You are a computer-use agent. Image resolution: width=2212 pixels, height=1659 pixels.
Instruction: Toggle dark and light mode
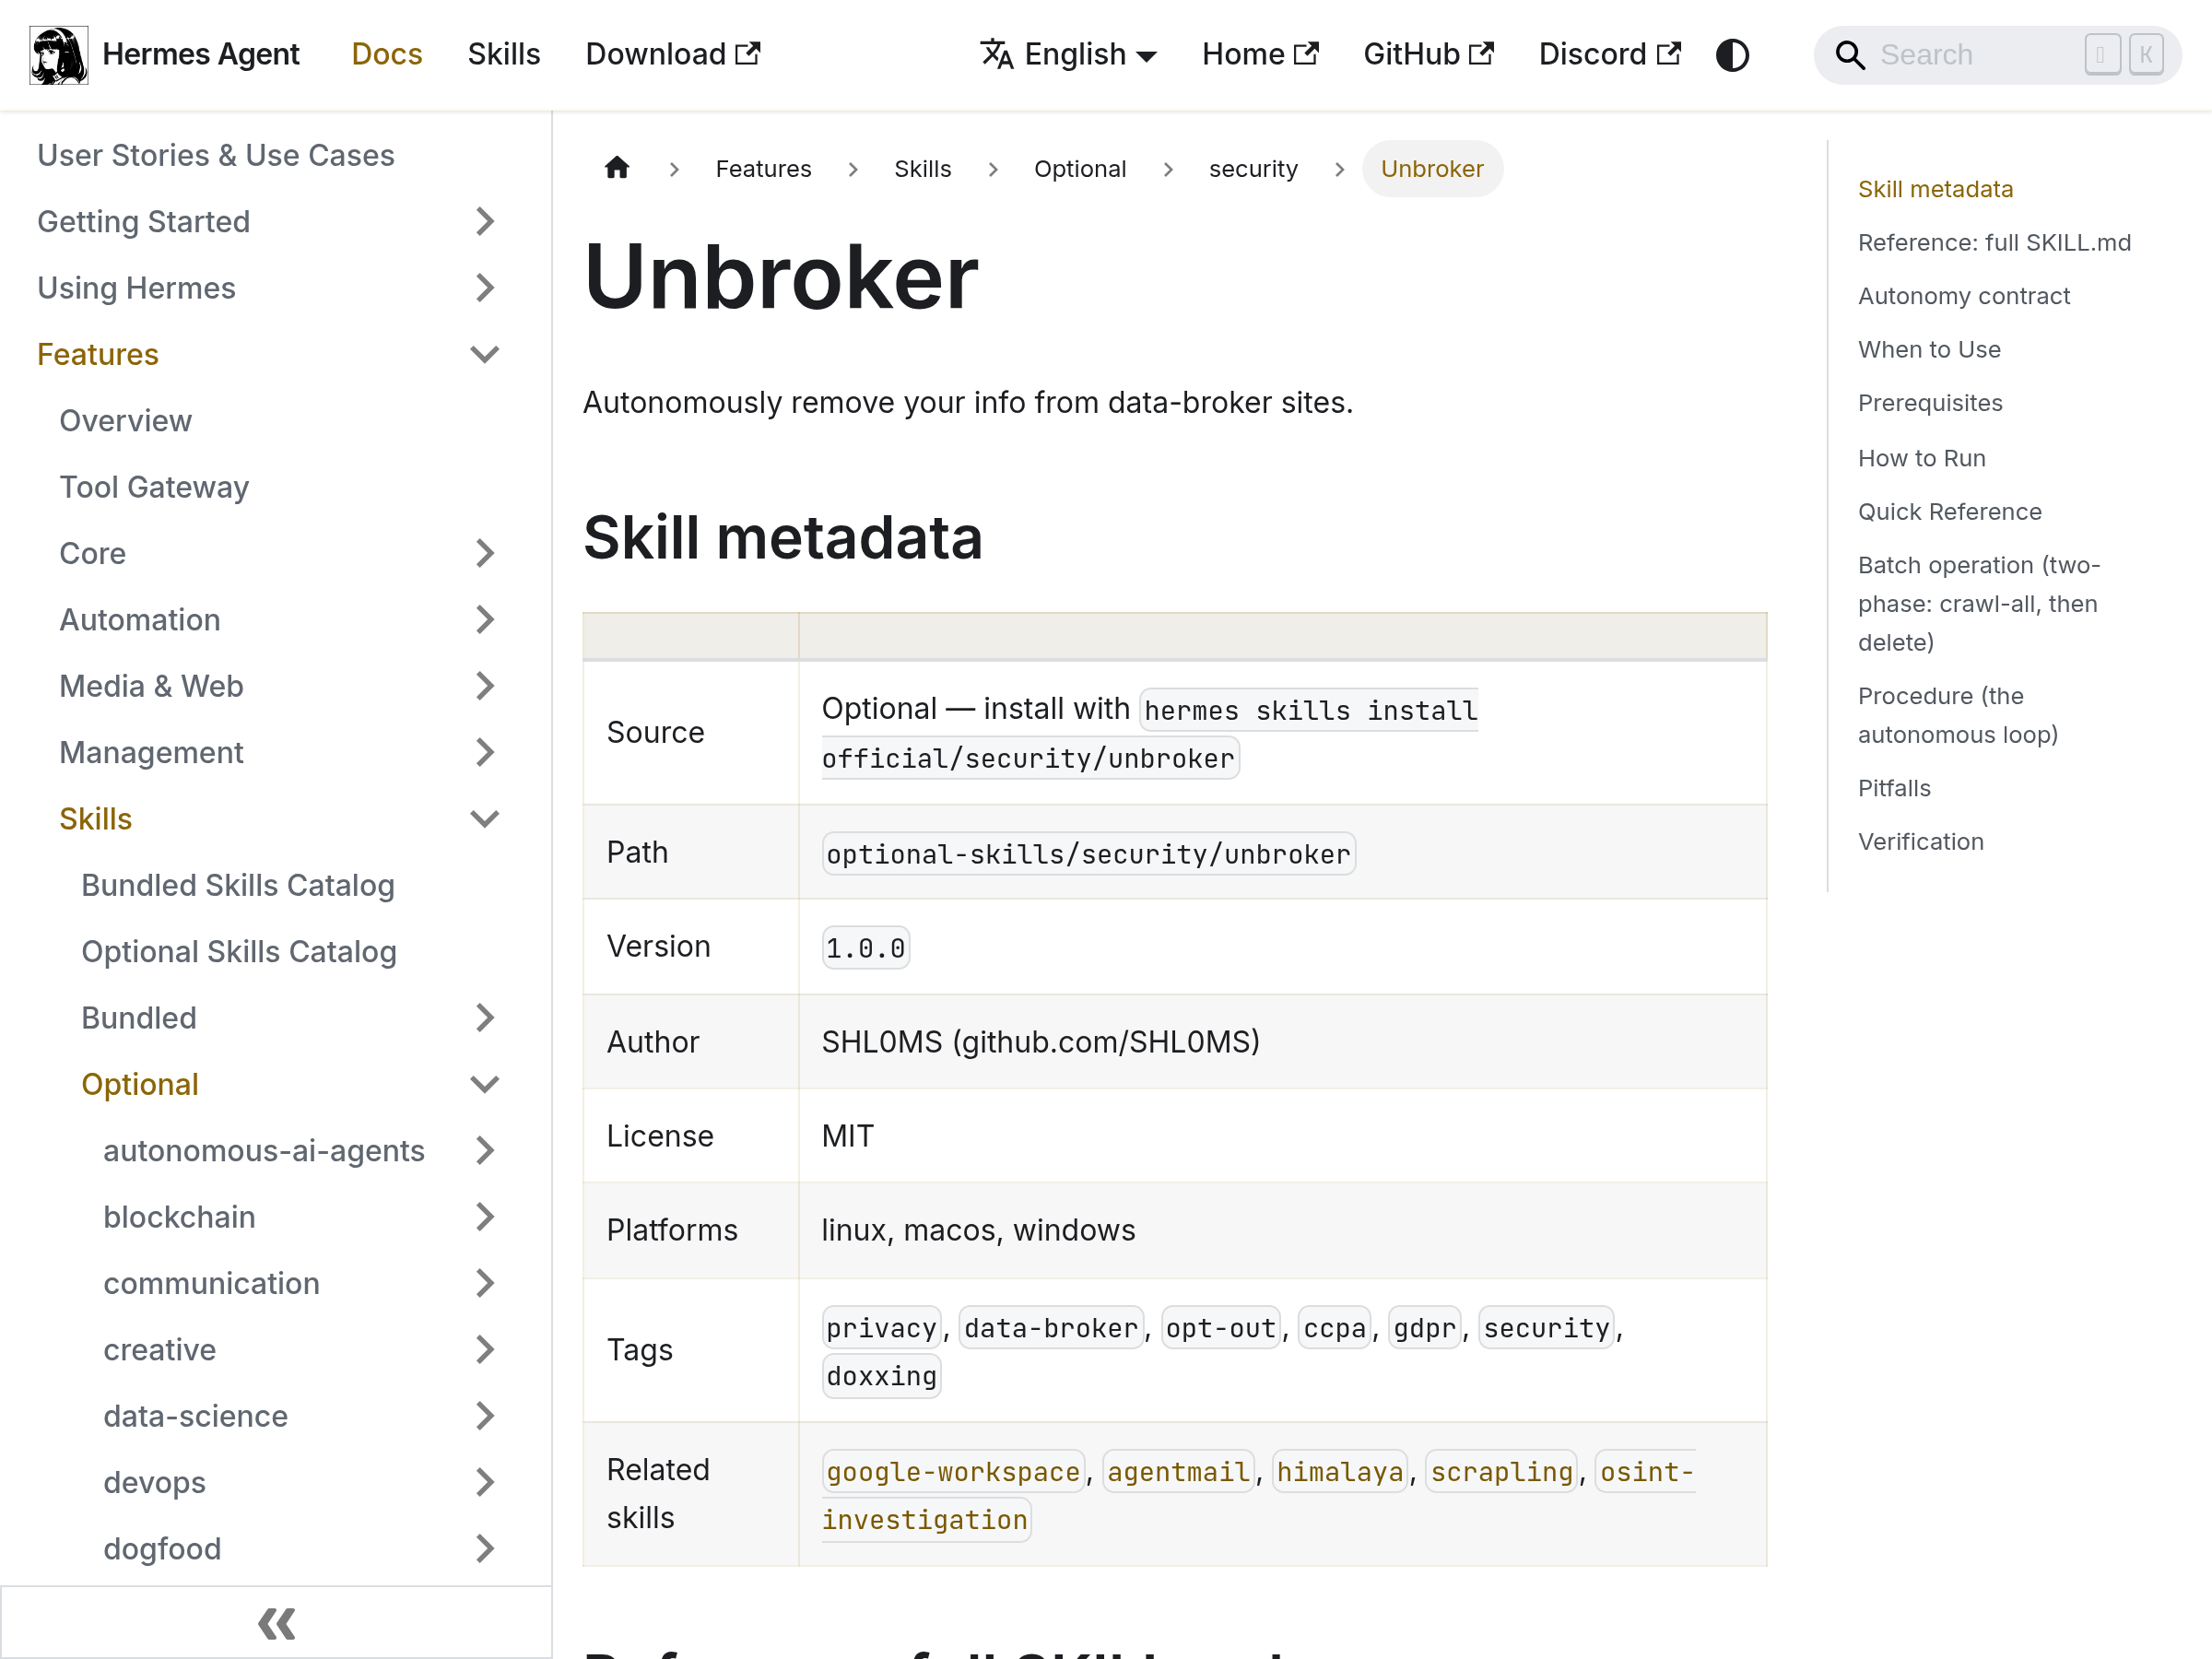[x=1732, y=55]
